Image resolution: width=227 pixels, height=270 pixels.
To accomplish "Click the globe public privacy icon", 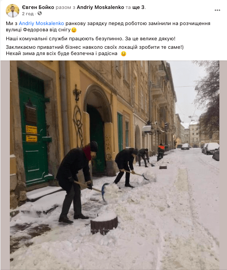I will 39,13.
